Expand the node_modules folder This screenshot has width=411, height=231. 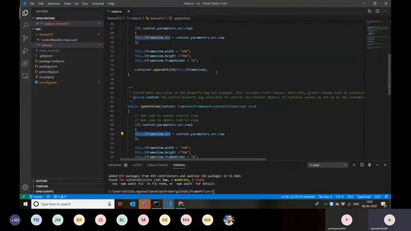(49, 50)
